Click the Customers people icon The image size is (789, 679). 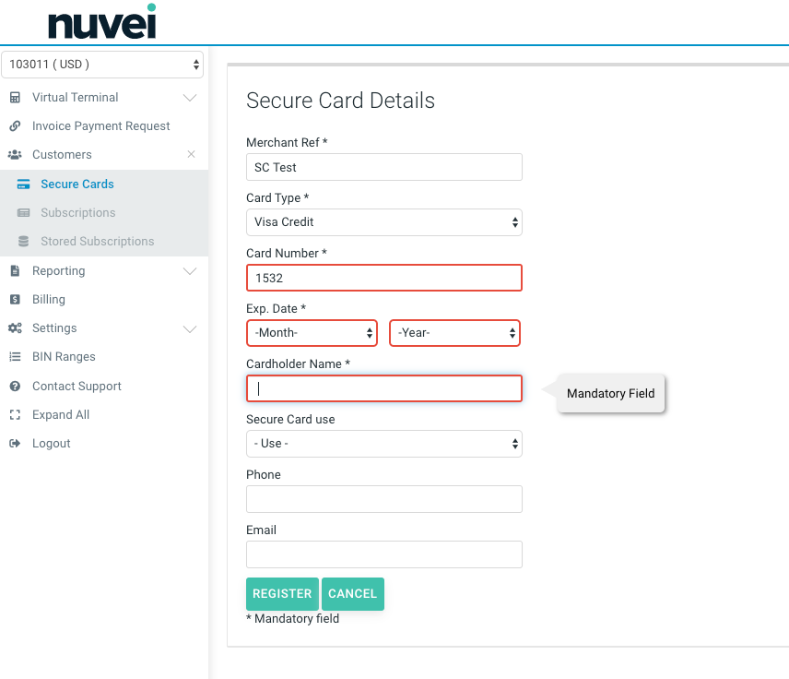(x=15, y=155)
